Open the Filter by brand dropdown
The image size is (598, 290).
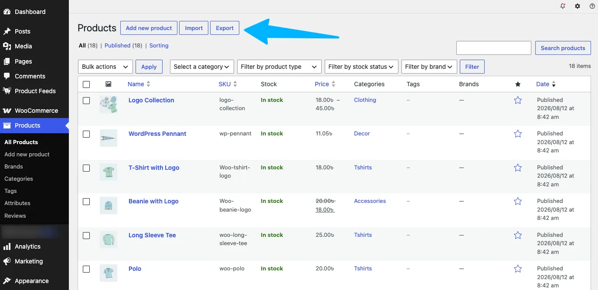tap(429, 67)
